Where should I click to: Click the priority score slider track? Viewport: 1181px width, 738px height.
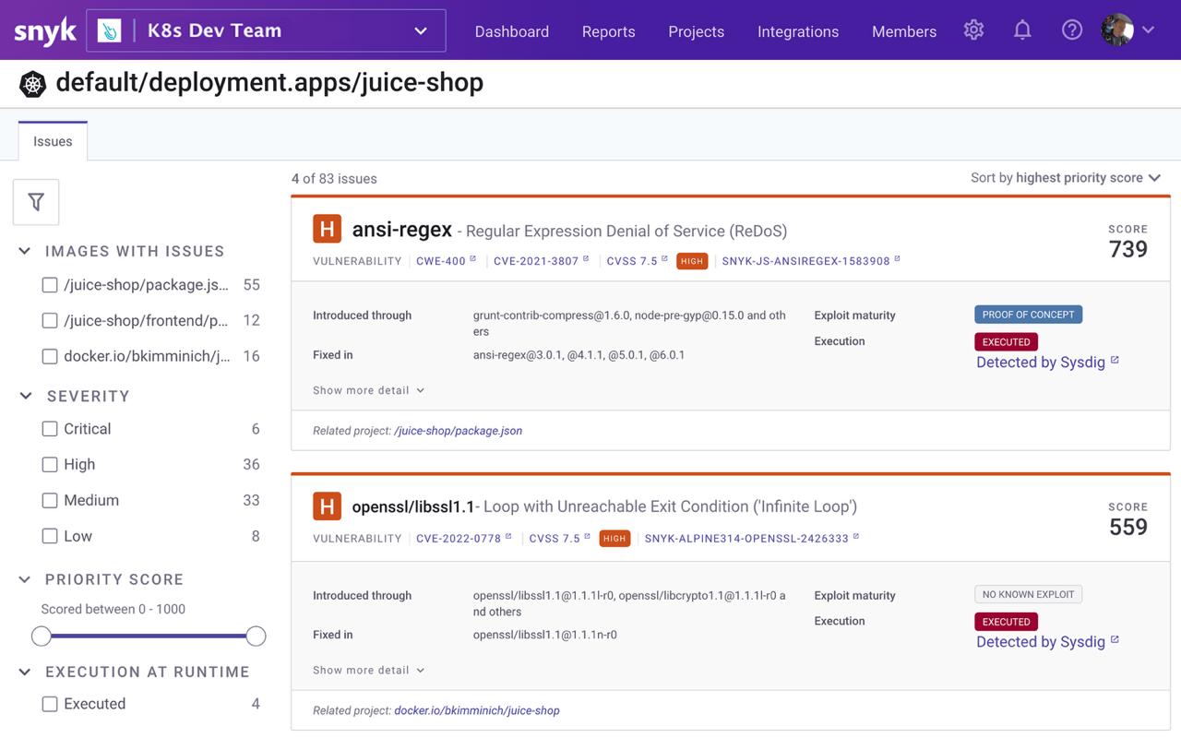pyautogui.click(x=149, y=636)
